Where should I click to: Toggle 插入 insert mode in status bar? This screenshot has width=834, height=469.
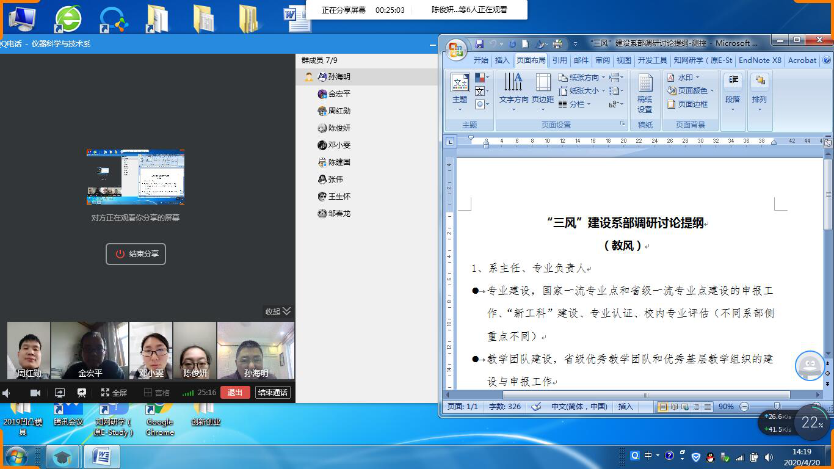(x=625, y=407)
